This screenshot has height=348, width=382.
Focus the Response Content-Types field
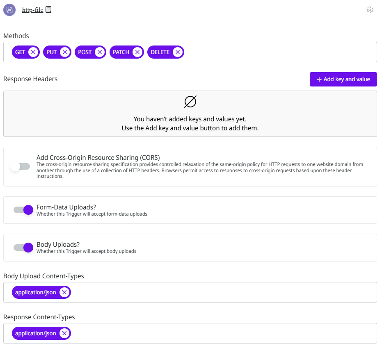pos(222,333)
